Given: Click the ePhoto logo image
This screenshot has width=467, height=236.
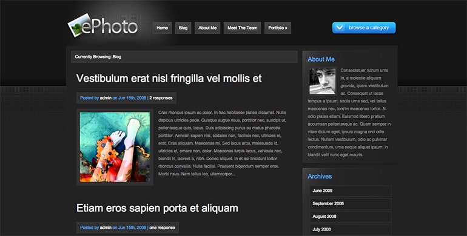Looking at the screenshot, I should (102, 26).
